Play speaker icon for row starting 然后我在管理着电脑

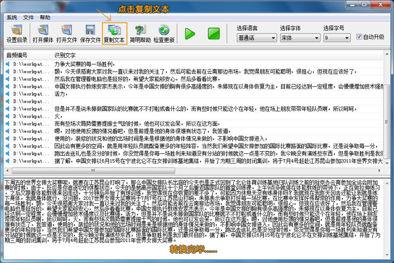(x=8, y=79)
